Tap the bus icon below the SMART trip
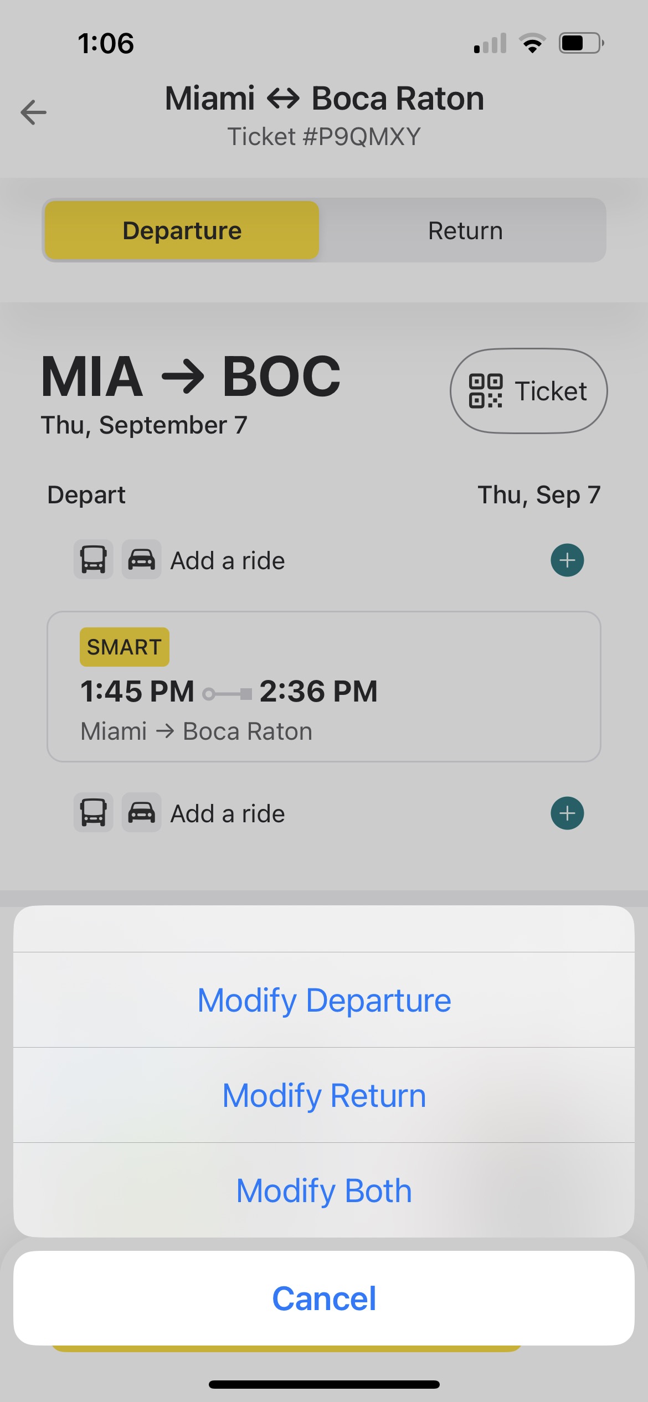 click(x=94, y=813)
